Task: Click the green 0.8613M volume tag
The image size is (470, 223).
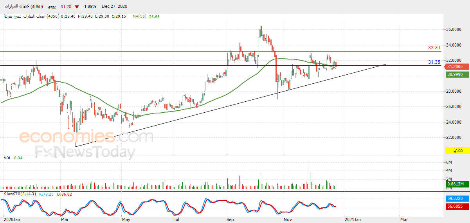Action: pos(456,184)
